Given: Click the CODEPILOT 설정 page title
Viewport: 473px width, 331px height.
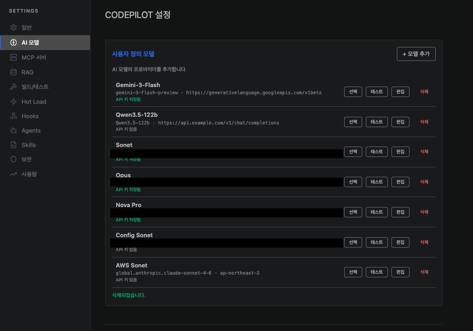Looking at the screenshot, I should [137, 15].
